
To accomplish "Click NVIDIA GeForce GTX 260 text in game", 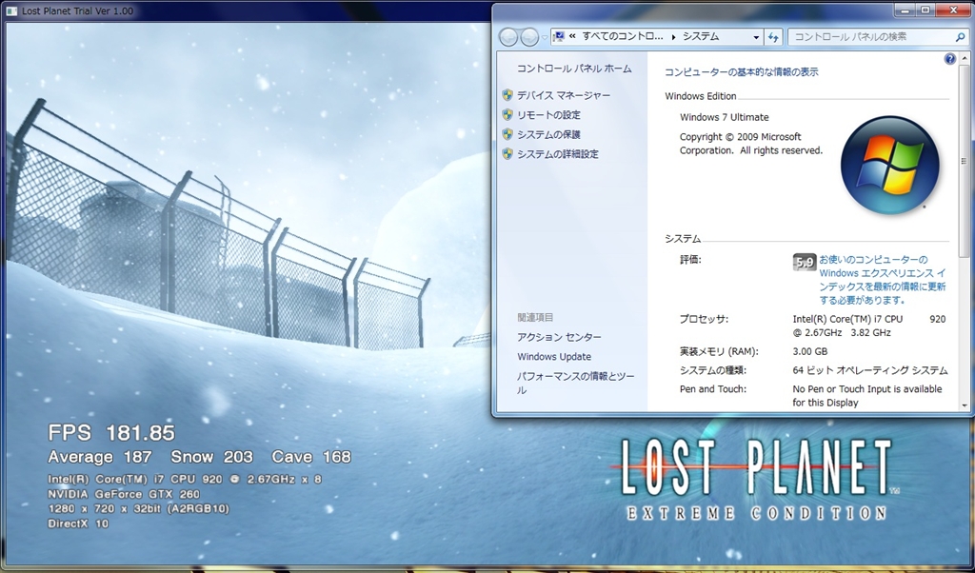I will pos(124,495).
